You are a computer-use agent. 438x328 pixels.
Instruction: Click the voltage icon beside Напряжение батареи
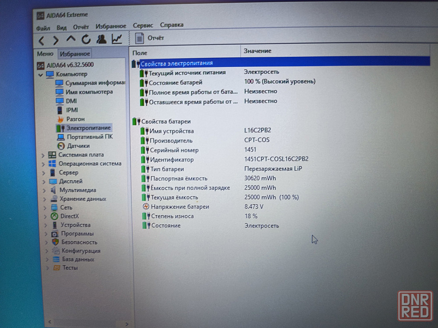(x=146, y=207)
